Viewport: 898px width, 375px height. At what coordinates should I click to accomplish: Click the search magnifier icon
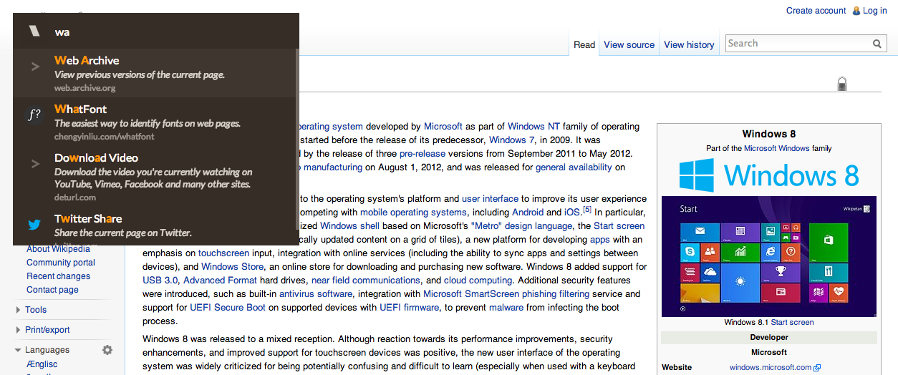877,44
